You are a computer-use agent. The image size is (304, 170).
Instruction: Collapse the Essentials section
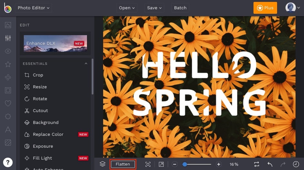(86, 64)
